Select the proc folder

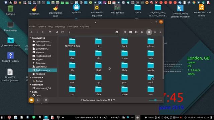coord(124,79)
